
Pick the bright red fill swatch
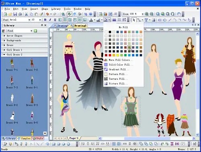click(110, 55)
